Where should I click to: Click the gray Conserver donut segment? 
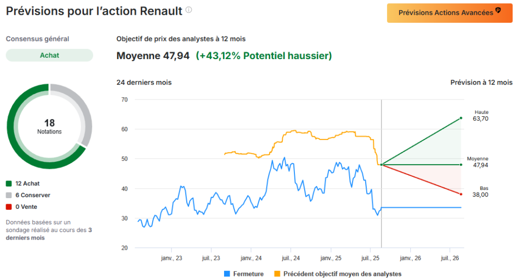coord(83,109)
